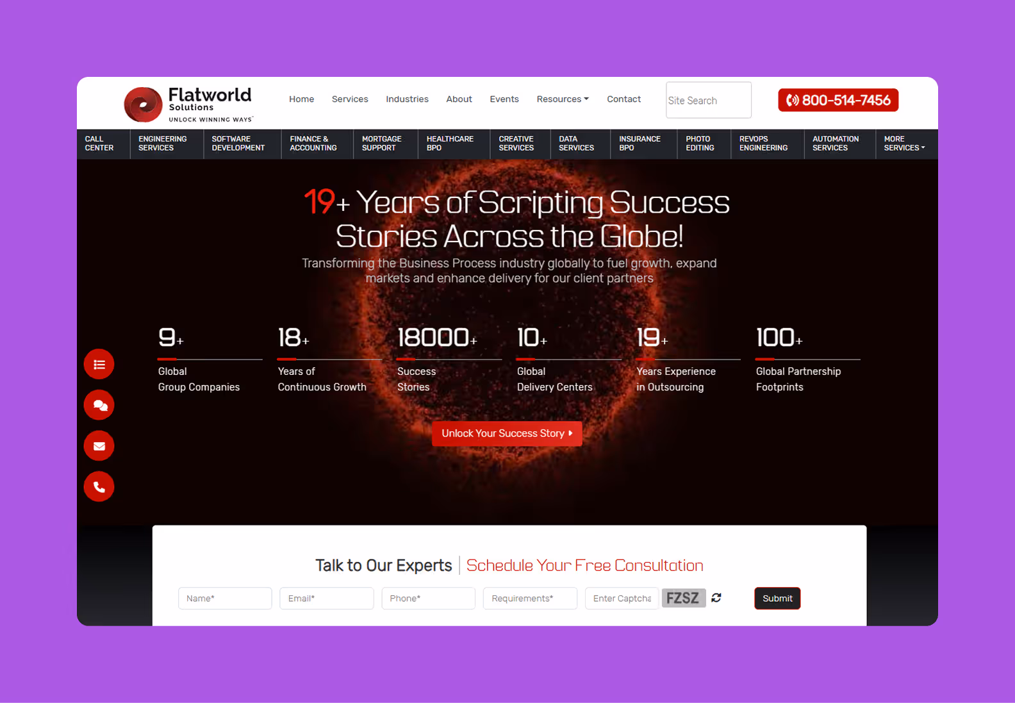Open the red list menu side icon
The image size is (1015, 703).
(x=99, y=364)
